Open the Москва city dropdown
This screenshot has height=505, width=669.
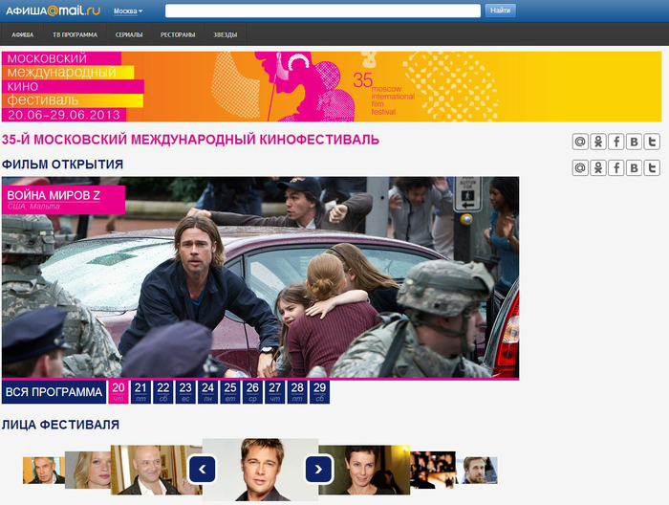(128, 11)
